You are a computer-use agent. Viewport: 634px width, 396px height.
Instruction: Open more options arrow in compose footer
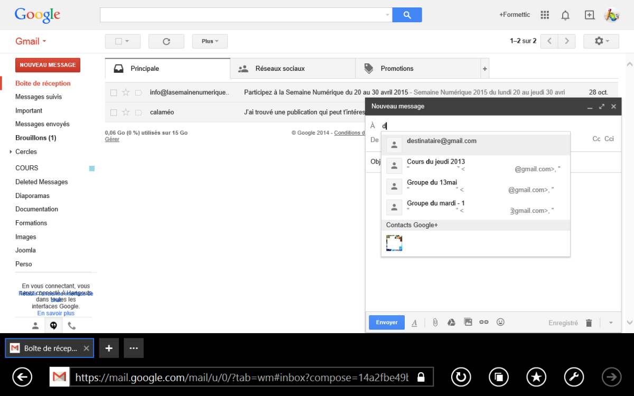coord(611,323)
